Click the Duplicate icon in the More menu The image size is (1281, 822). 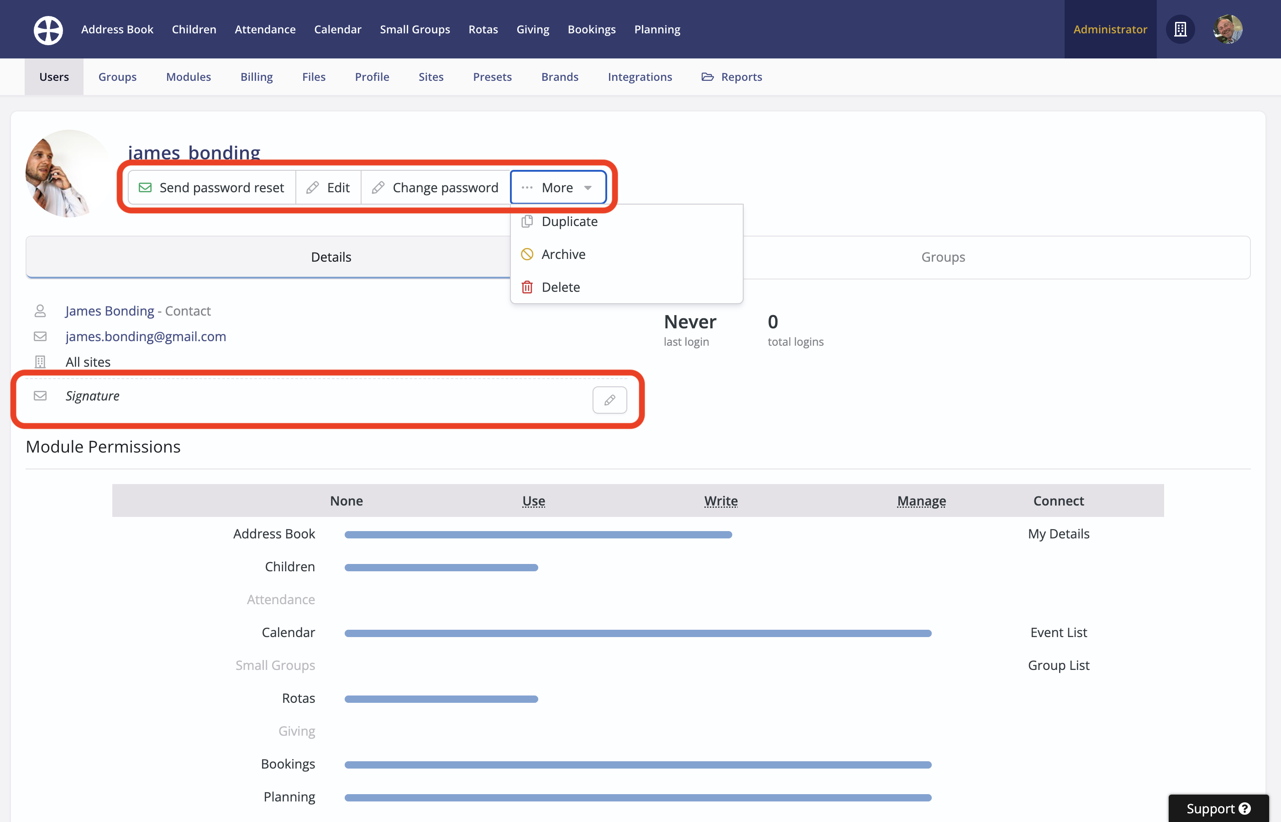[527, 221]
